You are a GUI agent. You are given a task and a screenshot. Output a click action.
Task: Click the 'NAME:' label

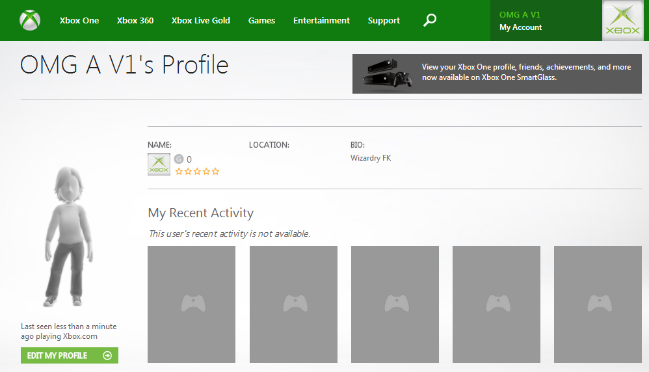[159, 145]
